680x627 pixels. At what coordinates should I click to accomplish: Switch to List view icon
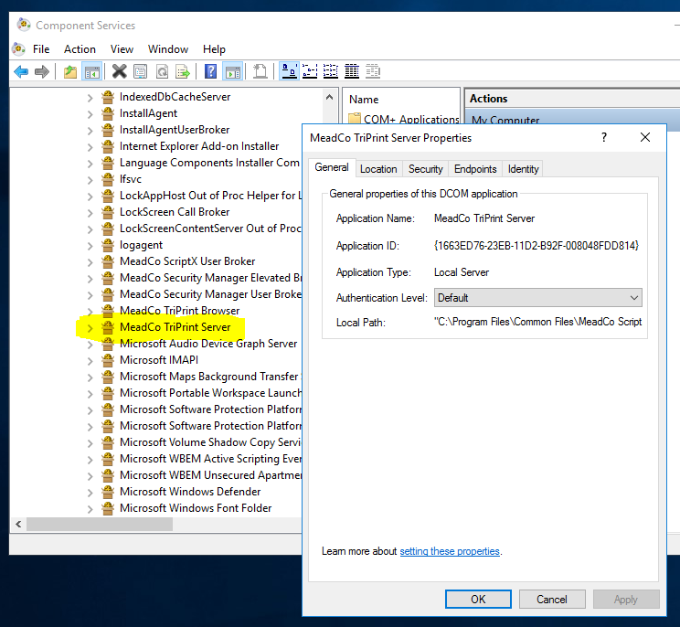pos(331,71)
